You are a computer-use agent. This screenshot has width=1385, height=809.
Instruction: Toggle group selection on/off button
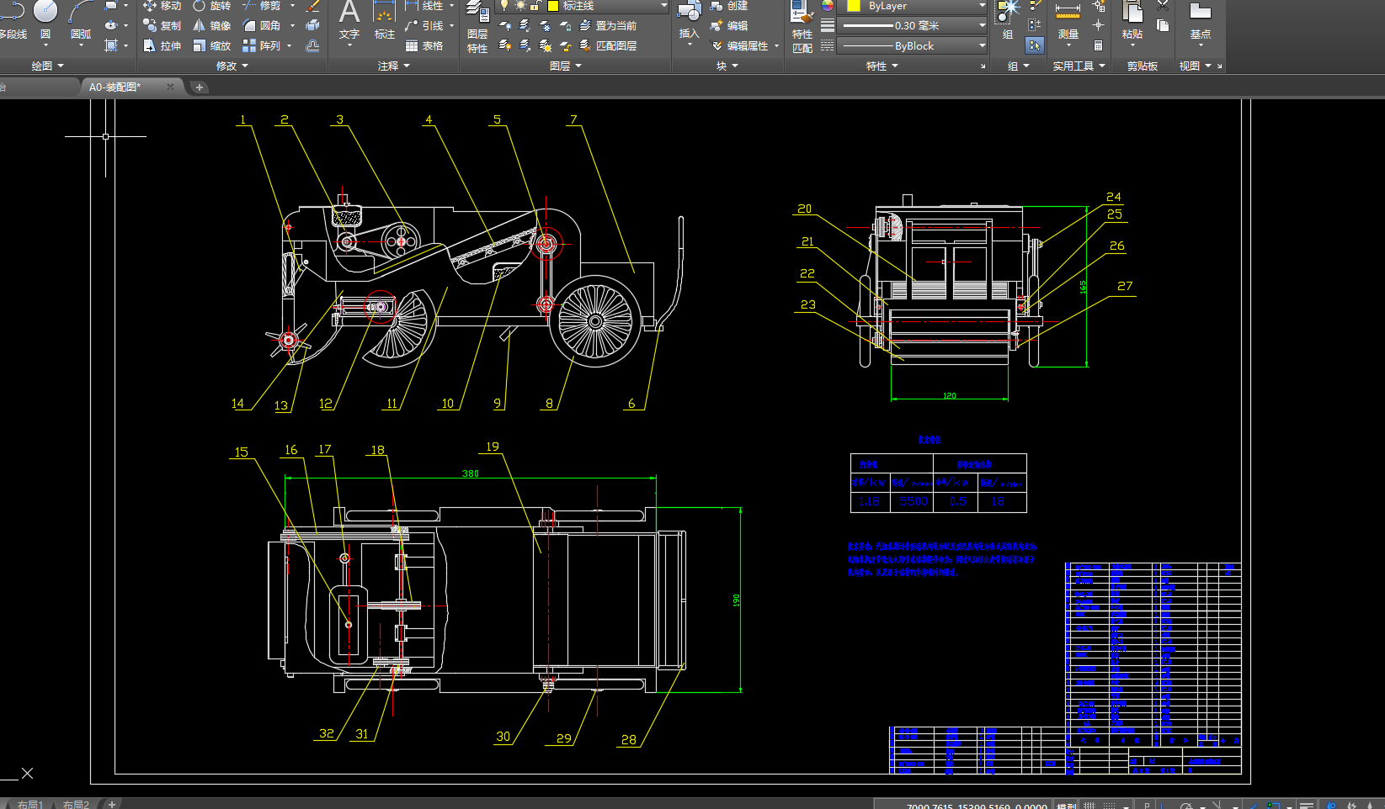click(x=1035, y=45)
